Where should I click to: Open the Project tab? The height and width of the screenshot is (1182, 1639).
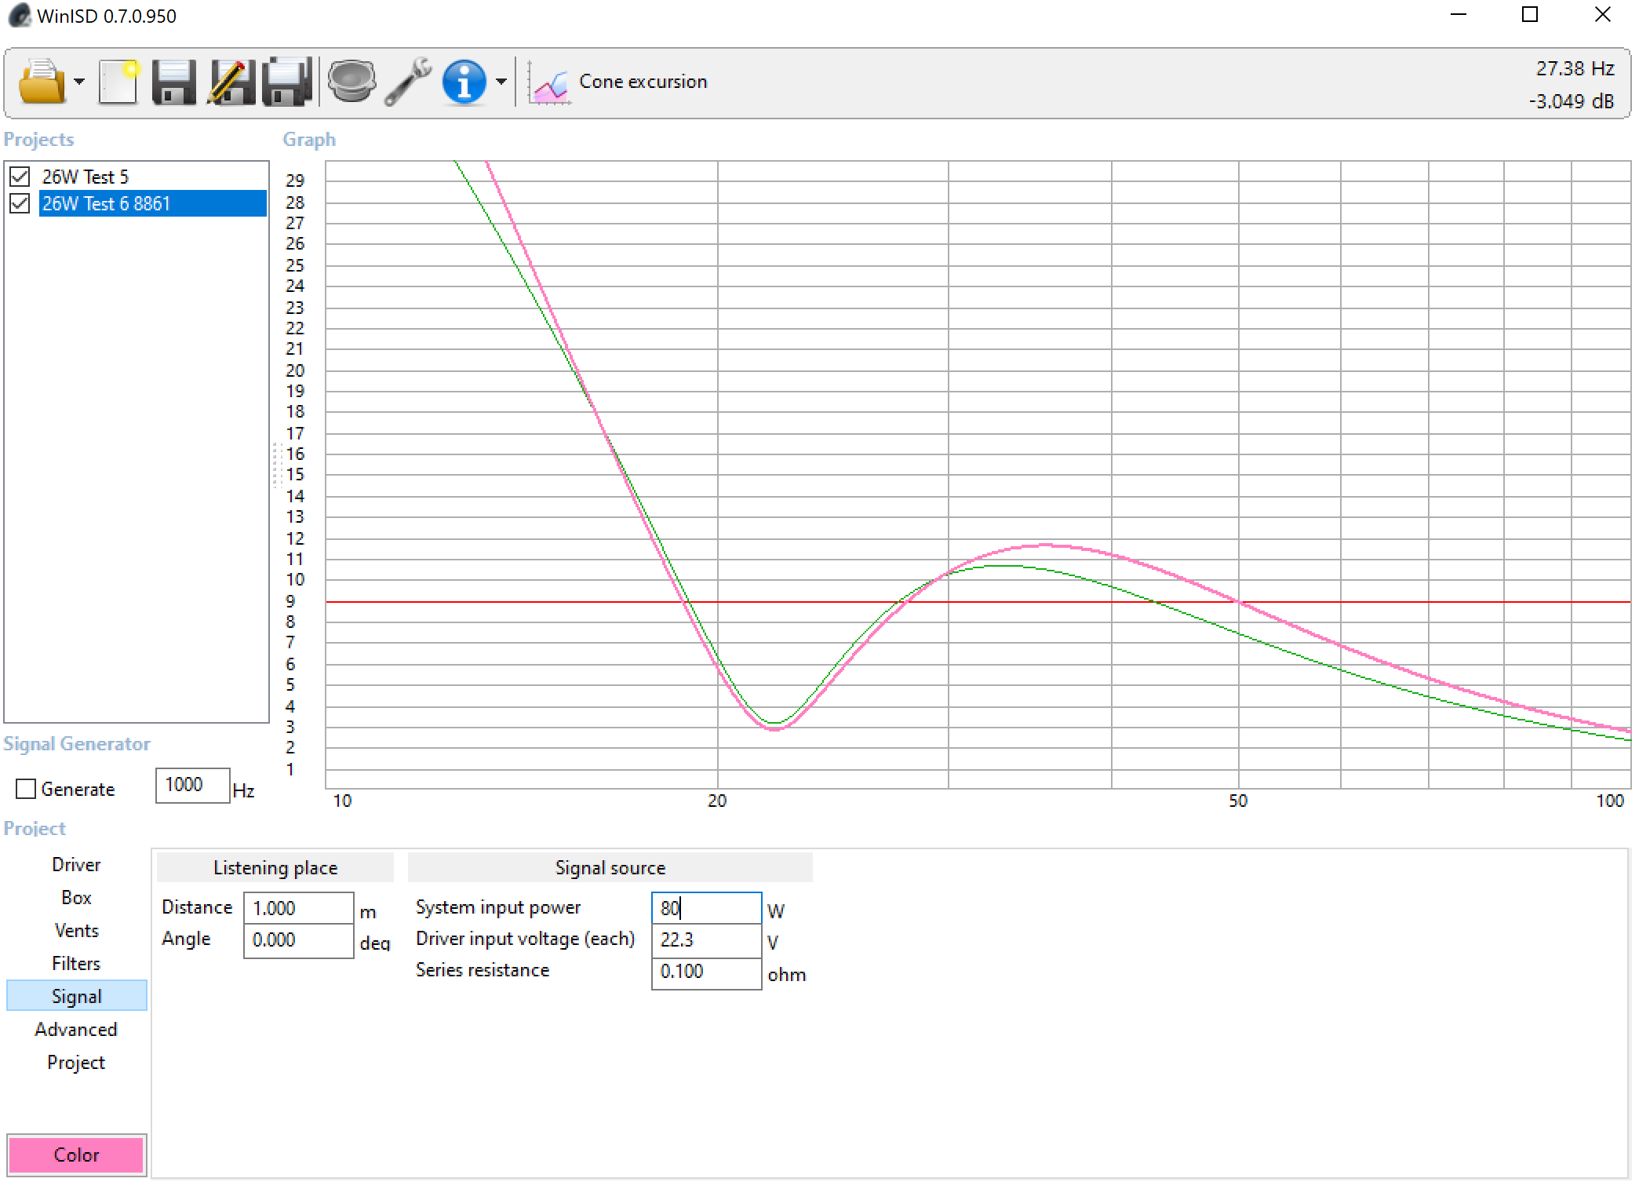76,1062
